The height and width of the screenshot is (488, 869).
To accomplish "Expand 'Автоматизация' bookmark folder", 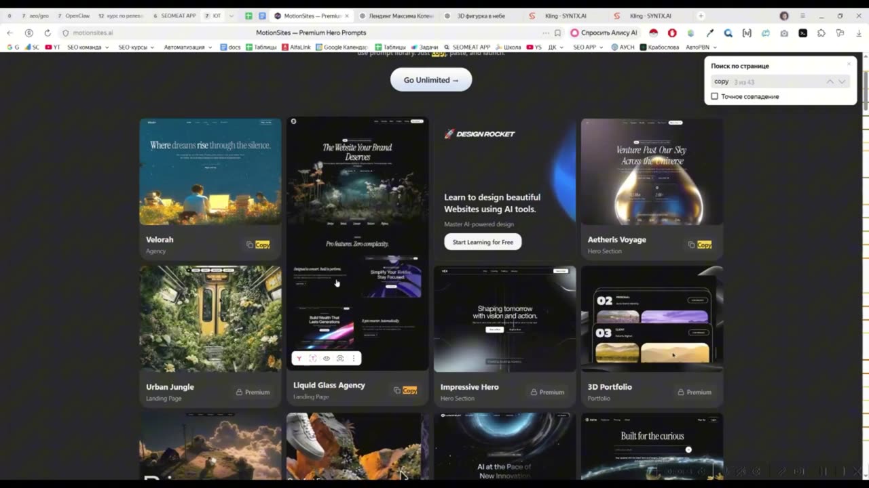I will [x=188, y=47].
